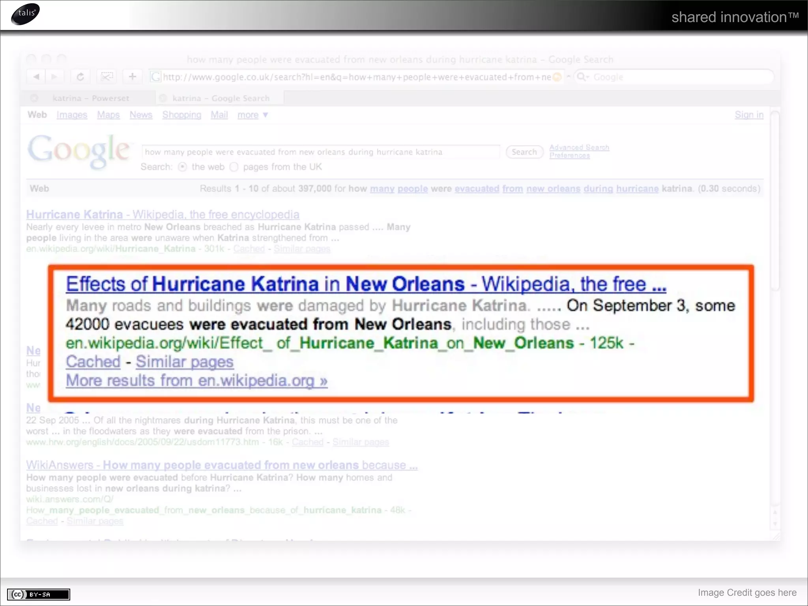Click the scrollbar down arrow
This screenshot has width=808, height=606.
(775, 524)
